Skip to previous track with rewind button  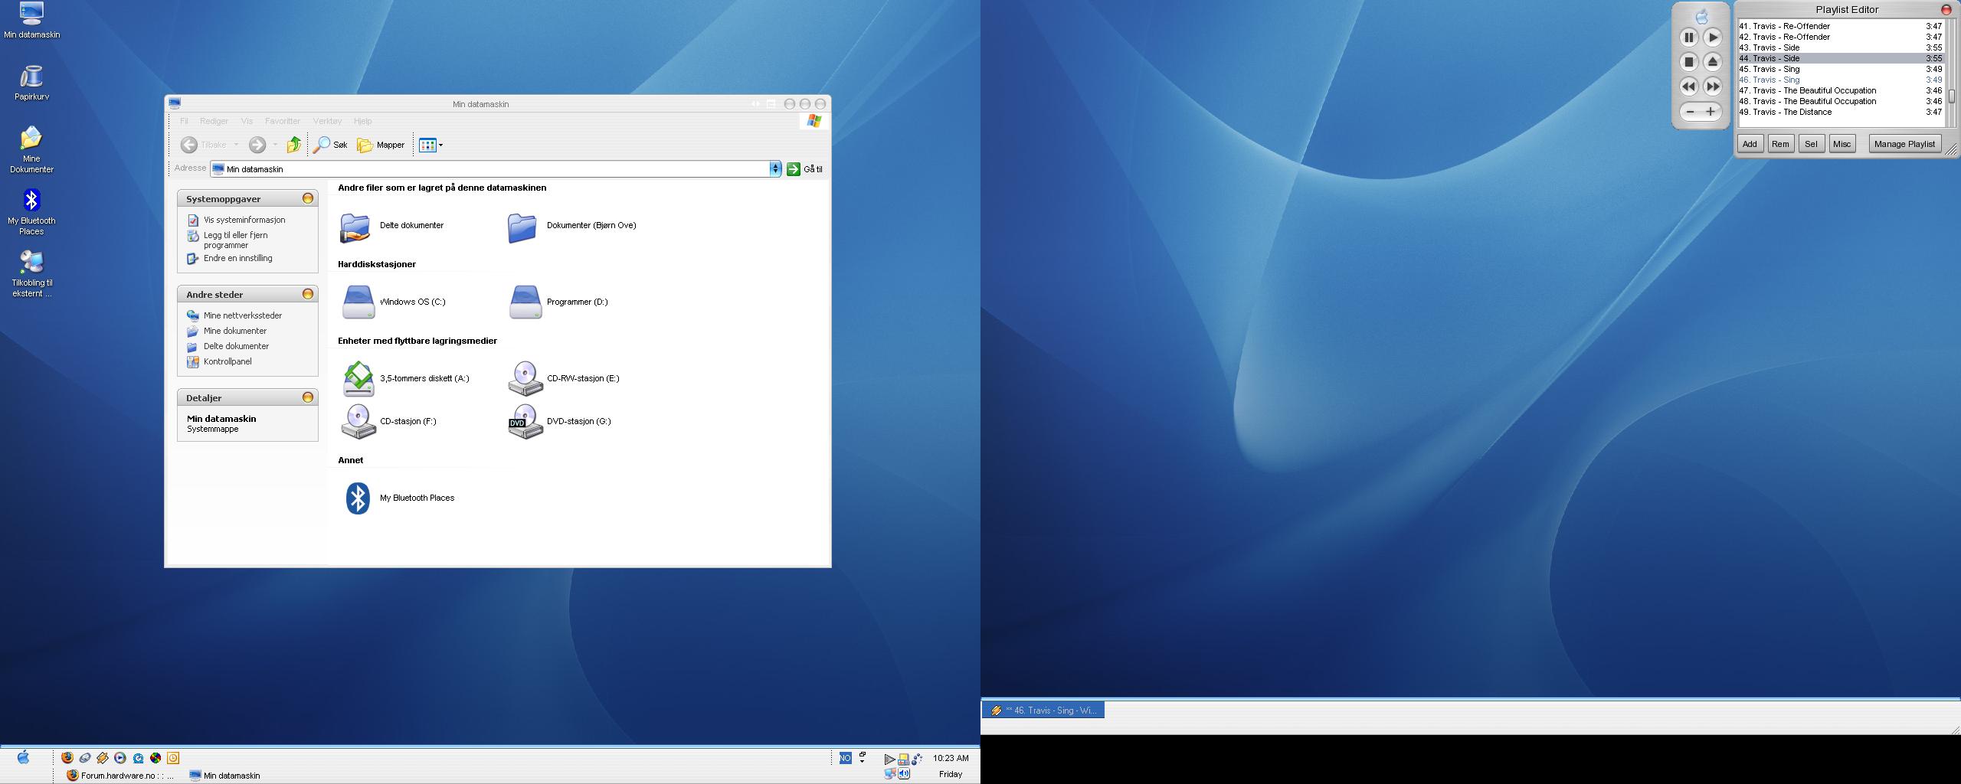point(1689,87)
